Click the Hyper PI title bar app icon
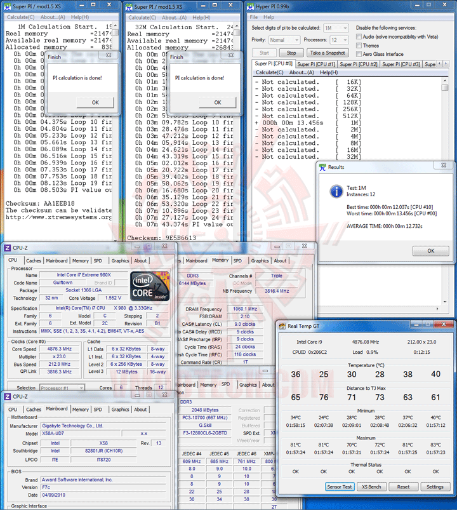This screenshot has width=457, height=510. tap(250, 6)
